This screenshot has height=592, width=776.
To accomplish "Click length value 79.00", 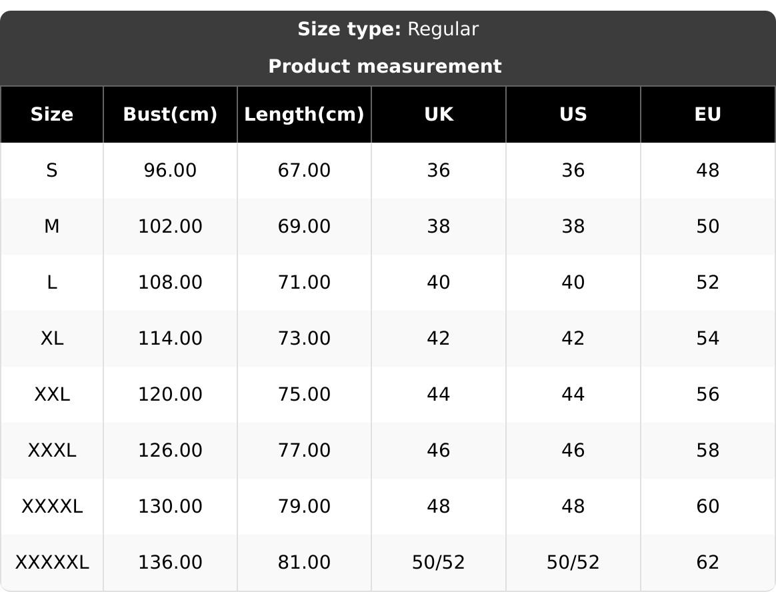I will [304, 507].
